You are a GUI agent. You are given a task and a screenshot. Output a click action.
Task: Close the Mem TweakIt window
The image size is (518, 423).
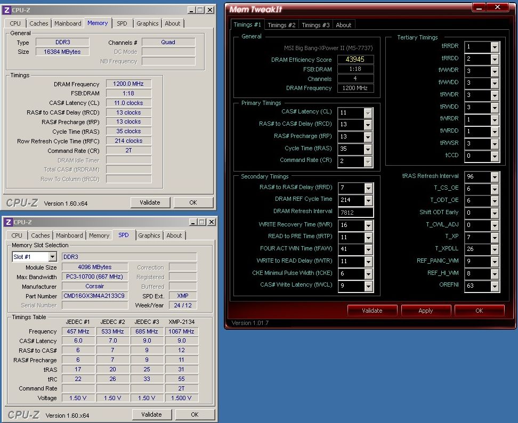(x=498, y=7)
